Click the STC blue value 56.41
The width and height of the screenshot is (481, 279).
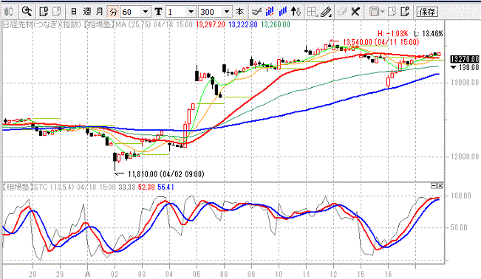166,187
